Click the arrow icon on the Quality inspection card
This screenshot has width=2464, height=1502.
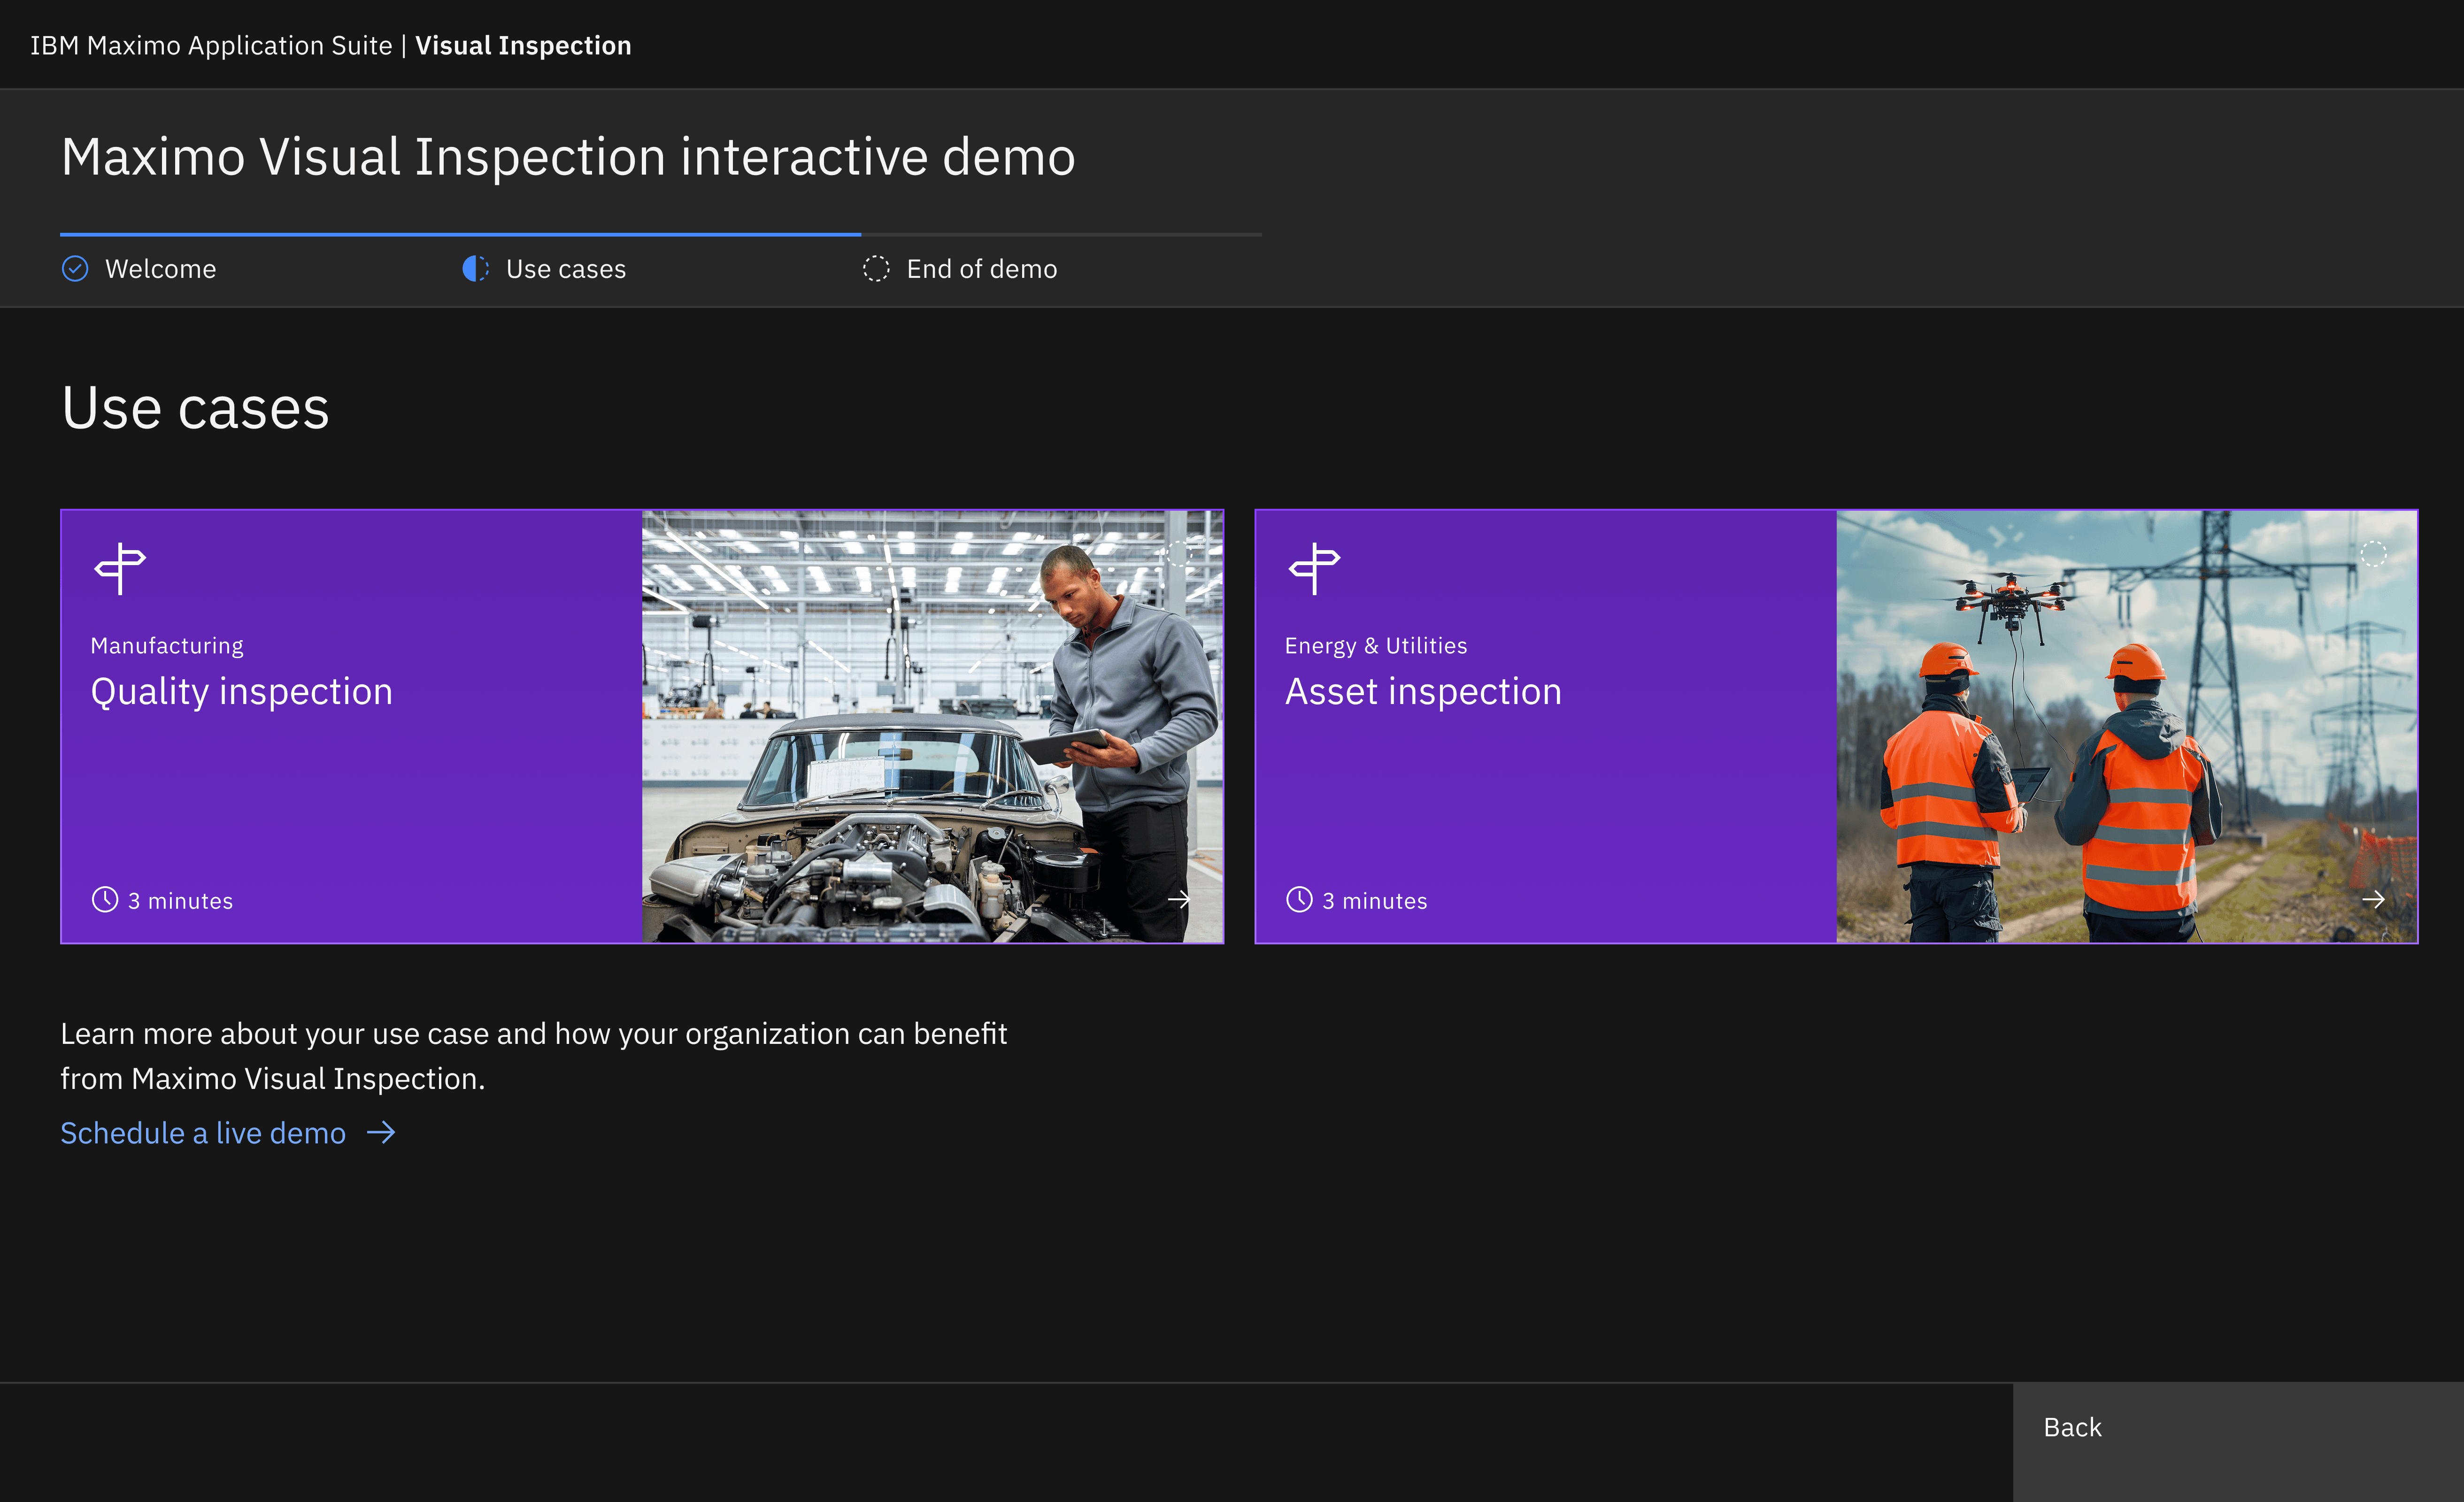1179,899
